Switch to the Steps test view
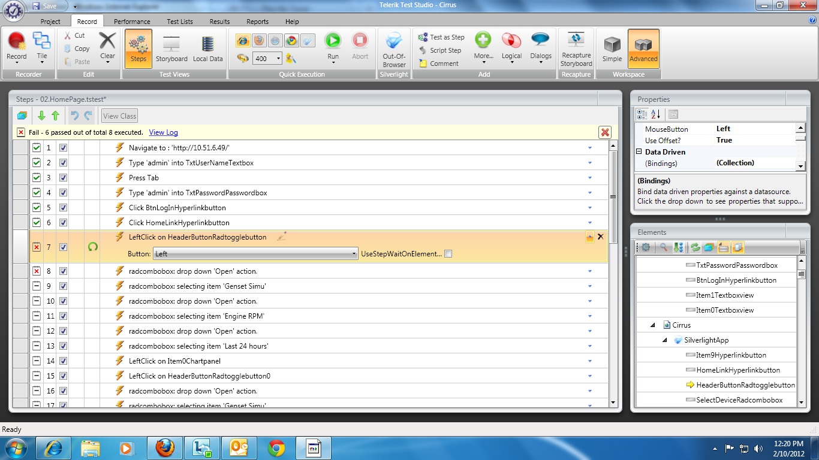 pyautogui.click(x=138, y=49)
